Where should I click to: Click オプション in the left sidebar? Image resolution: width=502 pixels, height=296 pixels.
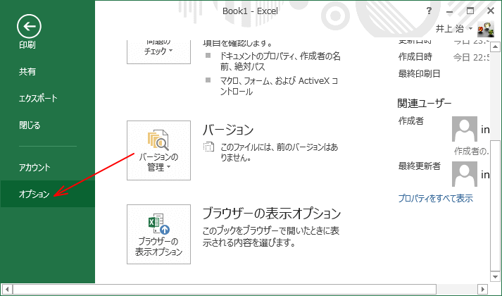tap(47, 194)
